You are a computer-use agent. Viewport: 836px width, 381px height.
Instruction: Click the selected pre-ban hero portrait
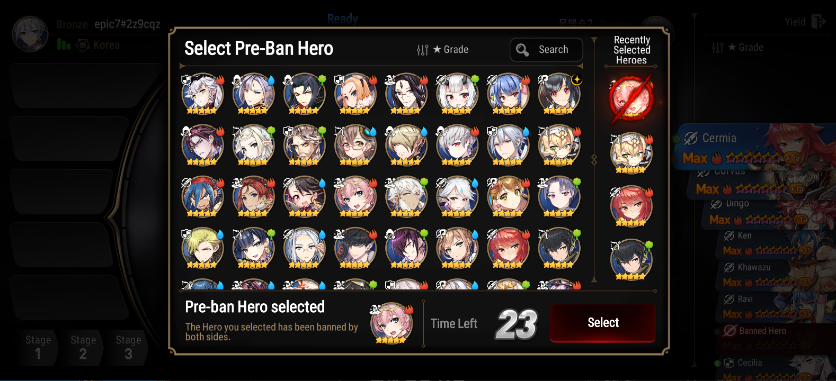392,323
